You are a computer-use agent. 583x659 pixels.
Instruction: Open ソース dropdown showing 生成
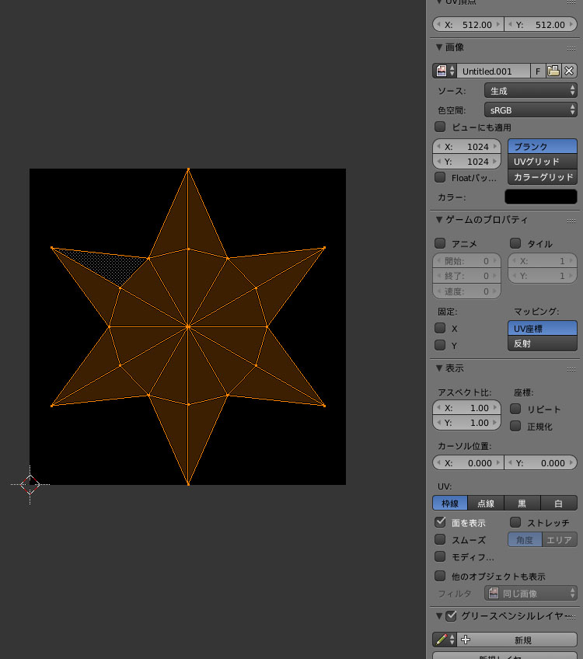tap(530, 90)
